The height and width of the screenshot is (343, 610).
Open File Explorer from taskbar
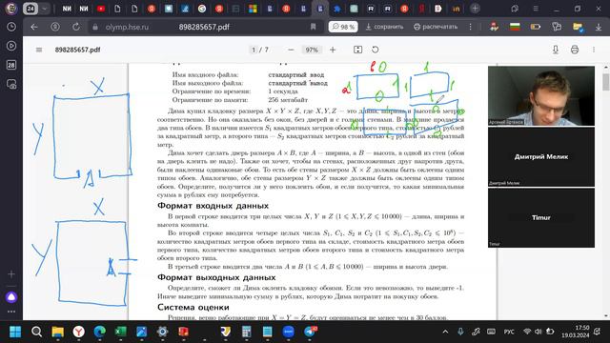click(57, 332)
